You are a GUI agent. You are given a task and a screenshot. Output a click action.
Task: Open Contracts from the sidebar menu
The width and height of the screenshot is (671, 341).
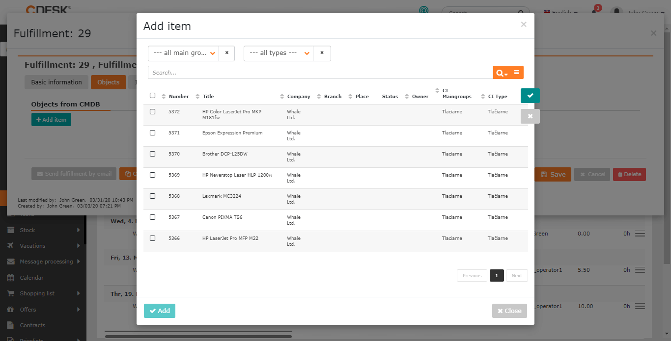32,325
